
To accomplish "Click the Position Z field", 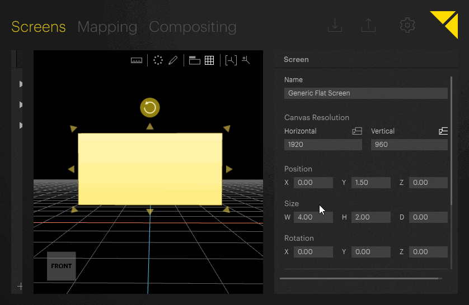I will tap(428, 182).
